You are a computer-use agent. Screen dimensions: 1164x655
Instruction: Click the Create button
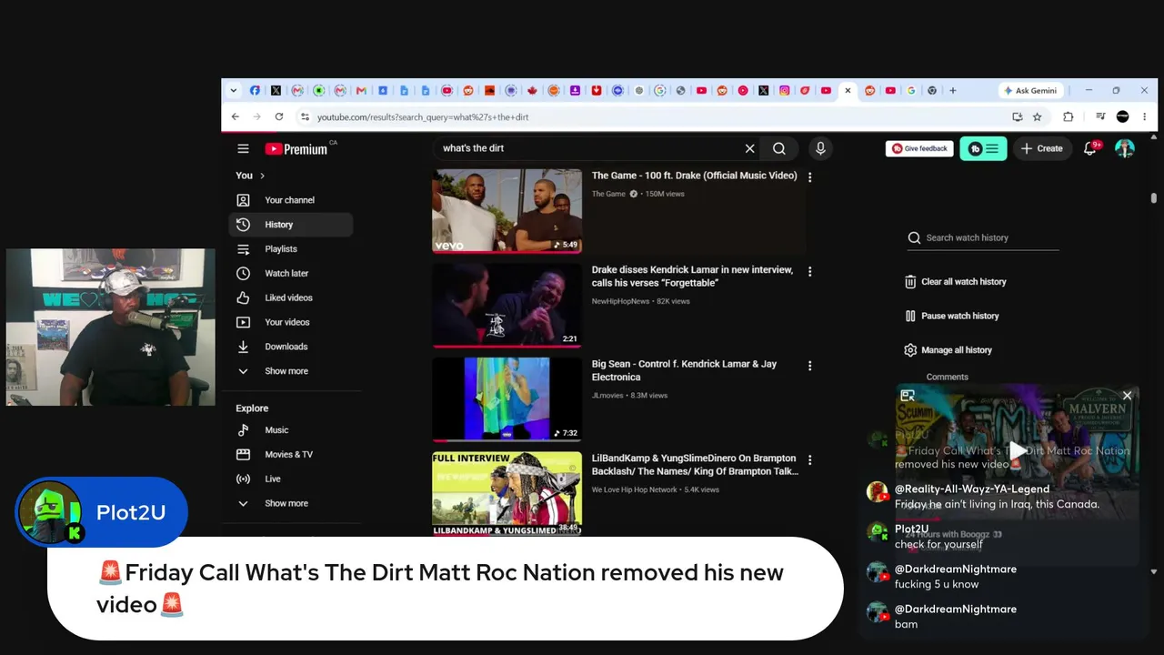coord(1041,148)
